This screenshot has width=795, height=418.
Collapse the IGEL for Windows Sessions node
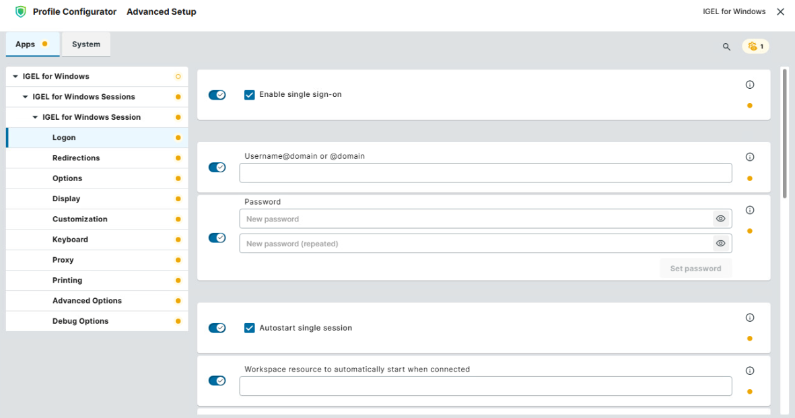[27, 96]
